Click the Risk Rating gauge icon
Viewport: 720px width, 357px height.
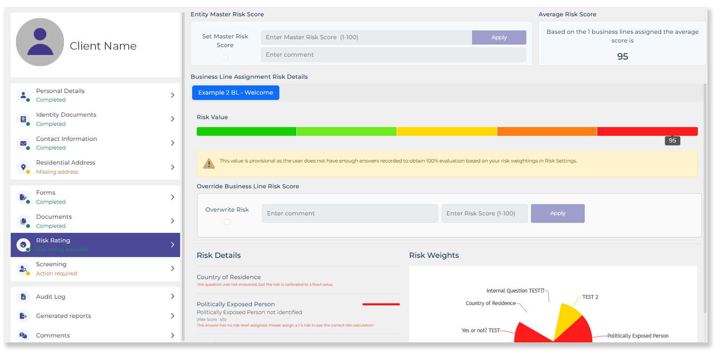(x=23, y=245)
